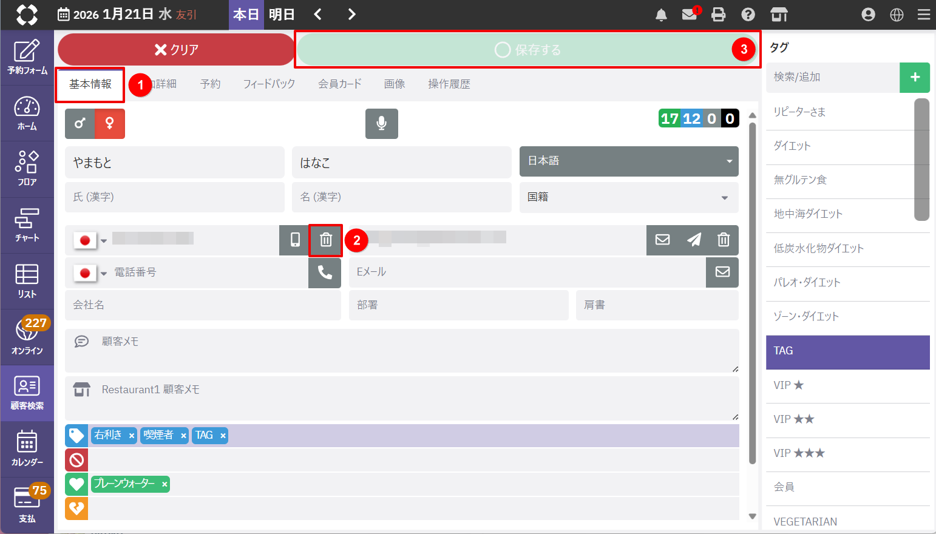The width and height of the screenshot is (936, 534).
Task: Open country flag dropdown beside 電話番号
Action: click(90, 273)
